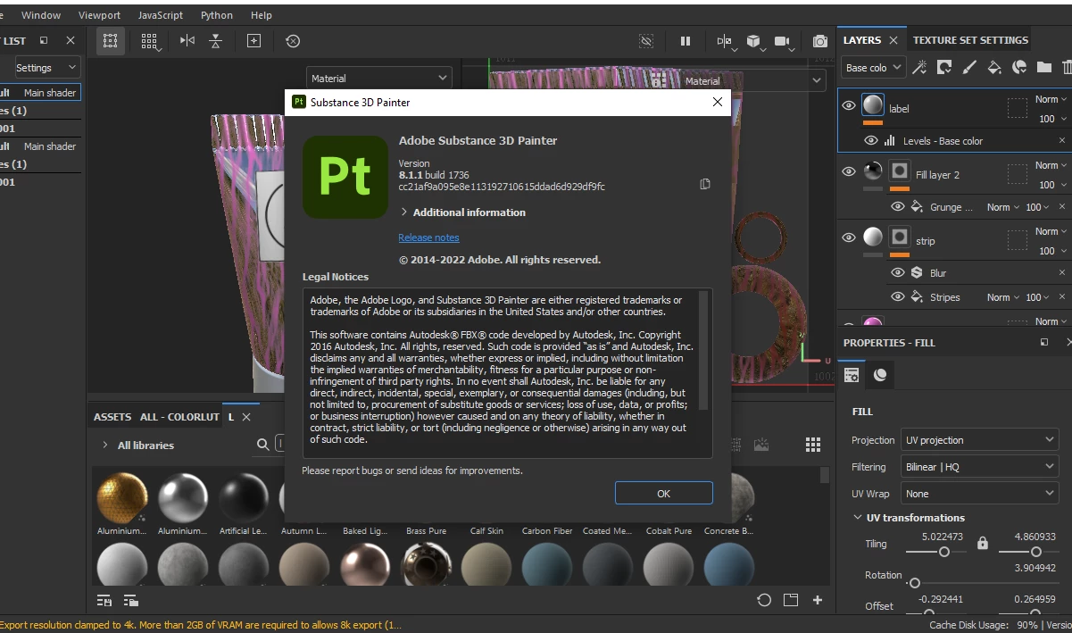1072x633 pixels.
Task: Hide the Blur filter
Action: (898, 272)
